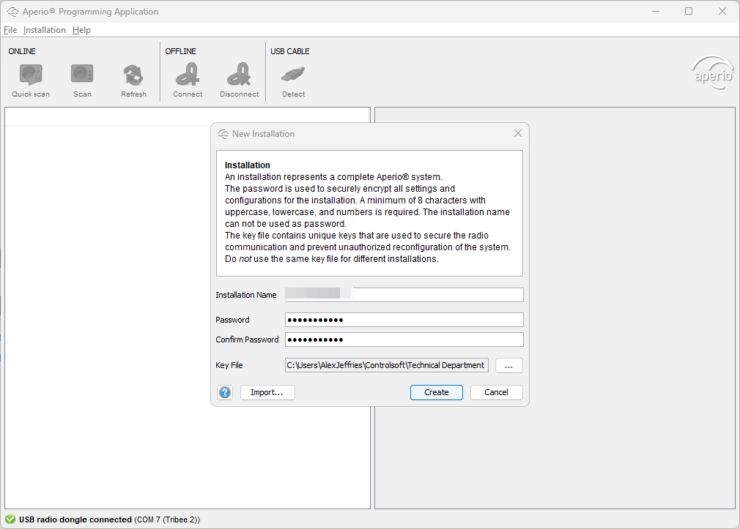The image size is (740, 529).
Task: Click the Aperio logo in the top right corner
Action: point(713,72)
